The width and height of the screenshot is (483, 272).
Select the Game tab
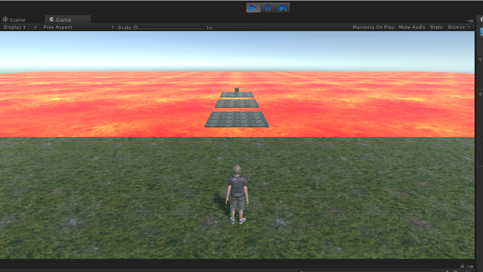coord(68,19)
